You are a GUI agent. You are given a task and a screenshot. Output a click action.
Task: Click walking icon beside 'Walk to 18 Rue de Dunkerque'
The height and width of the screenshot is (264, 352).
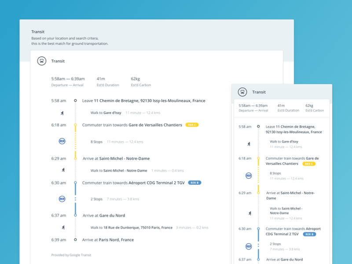coord(62,227)
